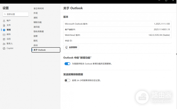Viewport: 177px width, 109px height.
Task: Click the 文件 document icon
Action: [x=4, y=25]
